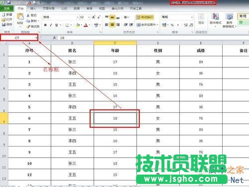Click the Align Text Right icon

(118, 25)
